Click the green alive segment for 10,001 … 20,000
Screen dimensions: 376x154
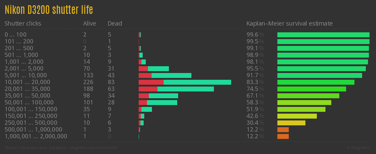pyautogui.click(x=197, y=82)
